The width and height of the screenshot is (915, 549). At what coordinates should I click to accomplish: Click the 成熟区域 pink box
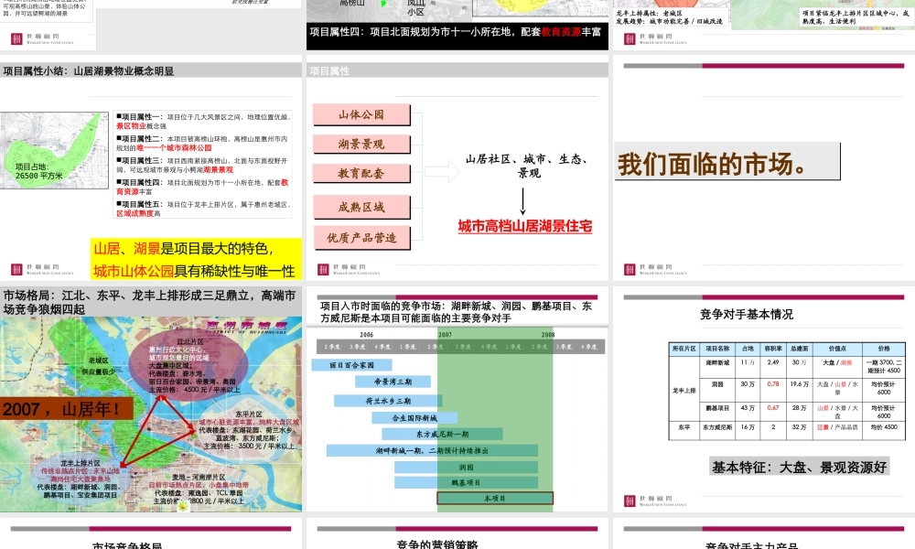tap(361, 207)
